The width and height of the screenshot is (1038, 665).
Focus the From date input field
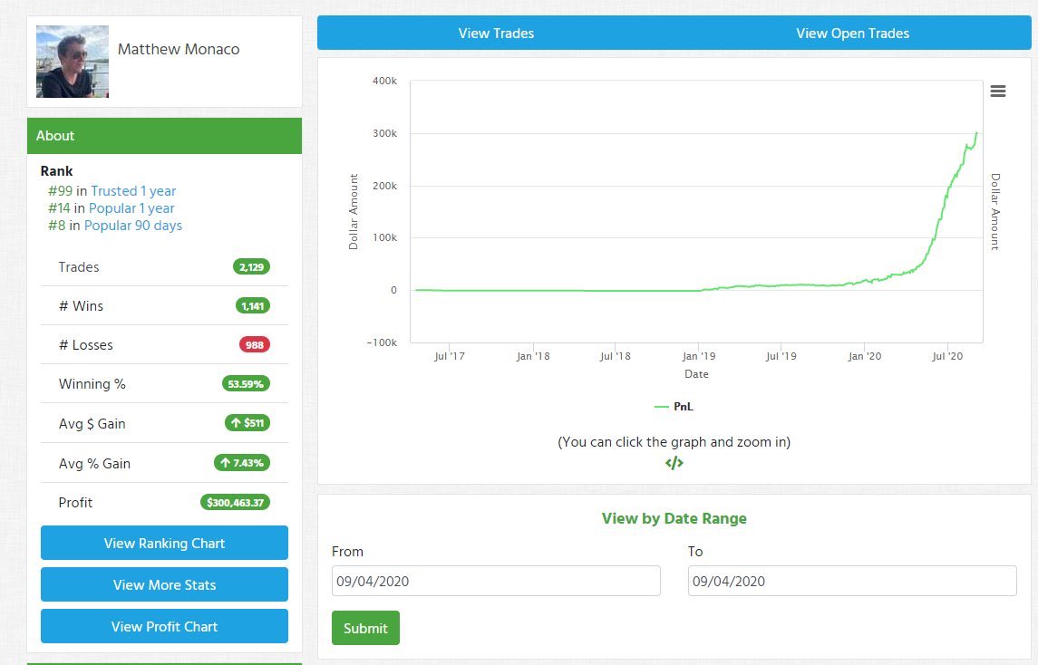click(496, 581)
